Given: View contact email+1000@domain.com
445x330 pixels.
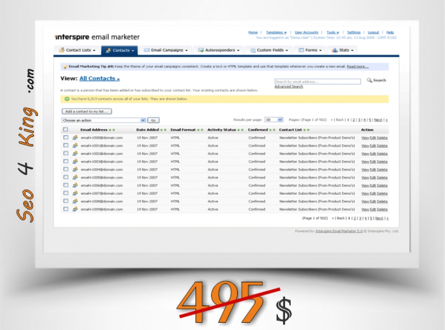Looking at the screenshot, I should click(365, 138).
